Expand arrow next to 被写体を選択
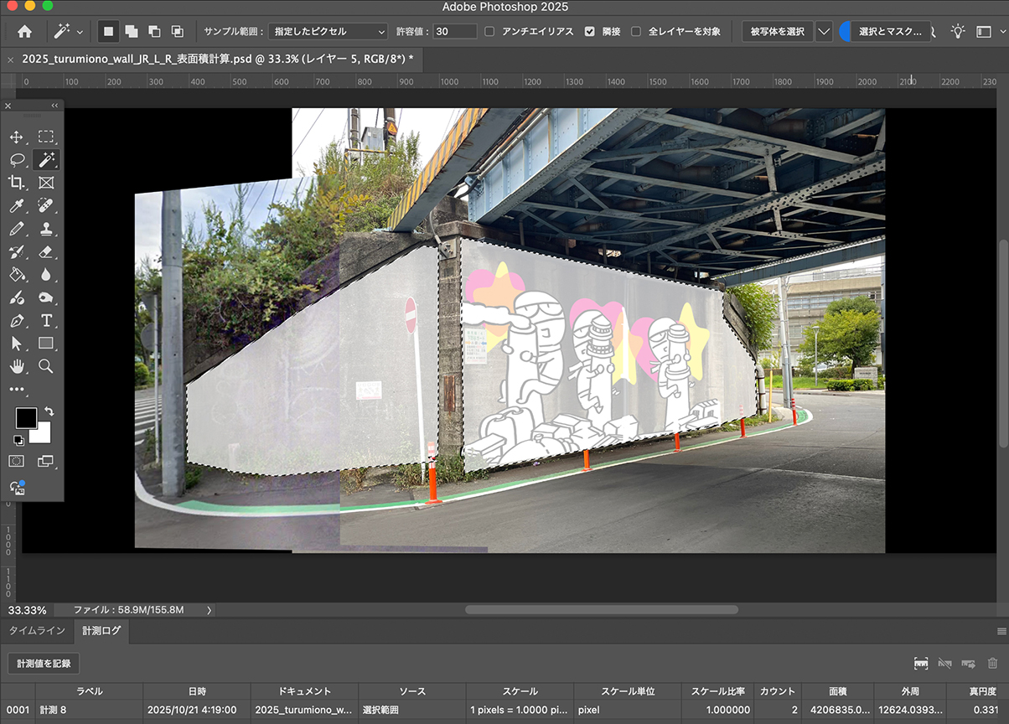1009x724 pixels. 824,31
